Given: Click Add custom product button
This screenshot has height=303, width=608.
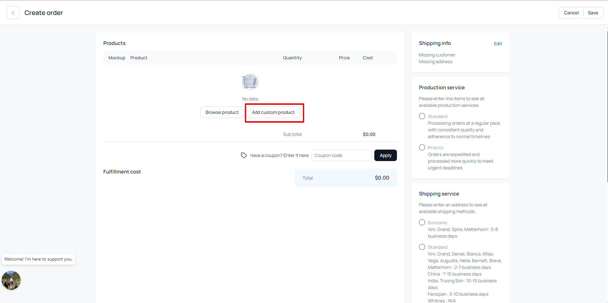Looking at the screenshot, I should pyautogui.click(x=273, y=112).
